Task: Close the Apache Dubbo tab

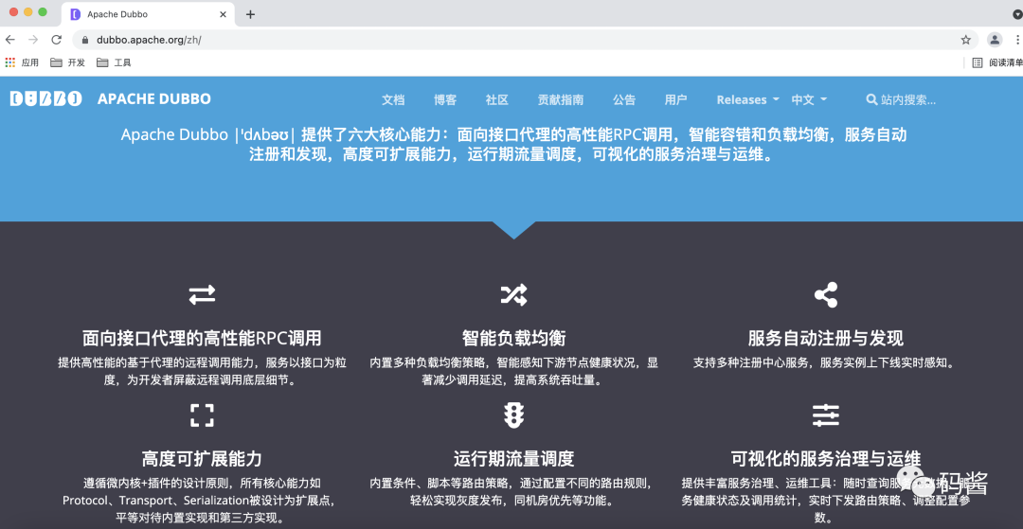Action: [224, 14]
